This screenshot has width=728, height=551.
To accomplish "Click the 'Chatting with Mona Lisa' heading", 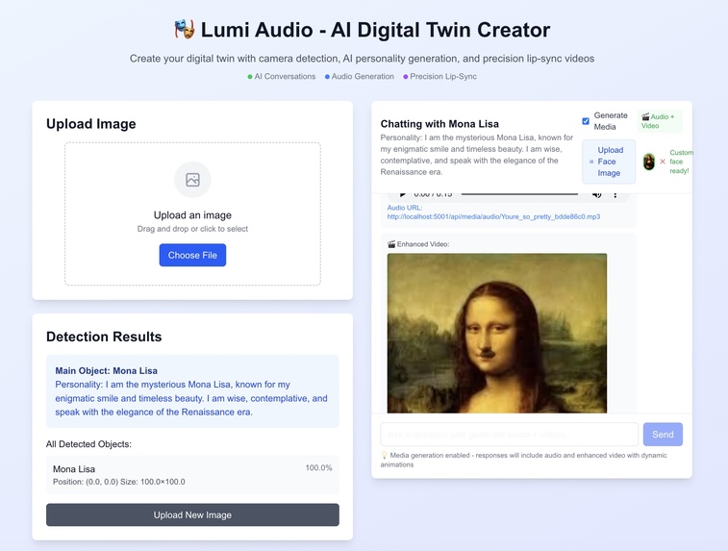I will pos(439,124).
